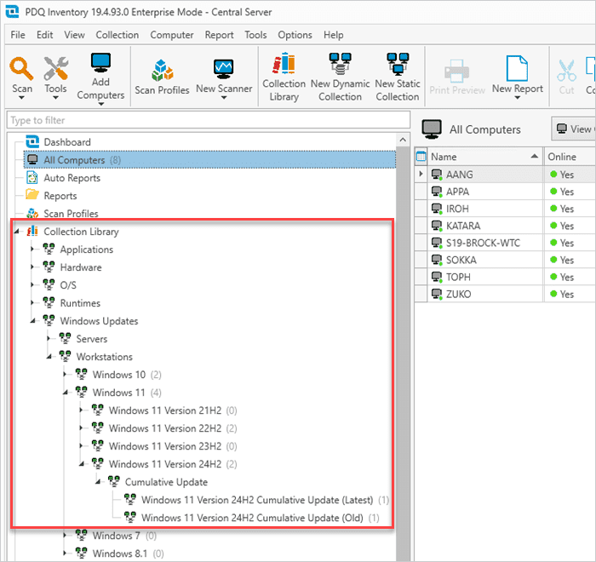Select Scan Profiles in the tree
596x562 pixels.
click(71, 214)
